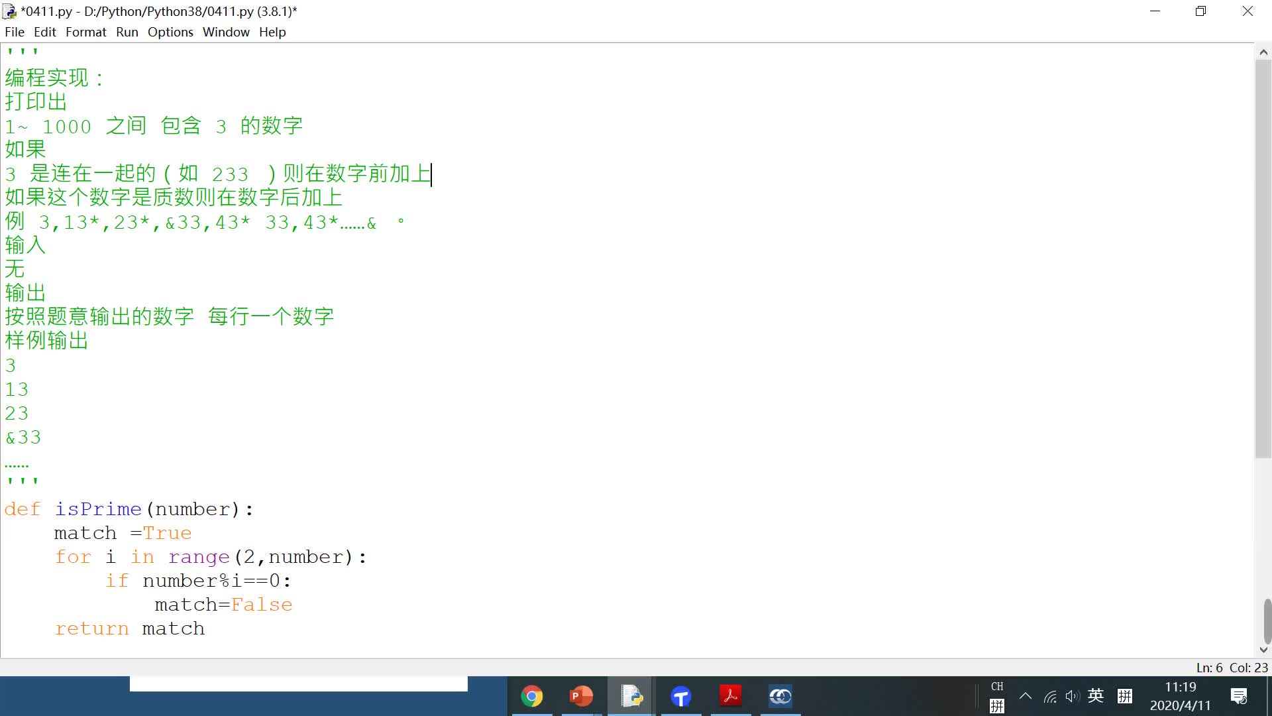Open the Run menu

(x=127, y=32)
